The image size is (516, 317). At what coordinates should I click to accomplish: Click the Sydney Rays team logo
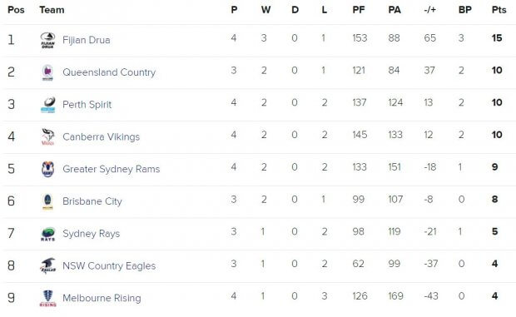point(48,234)
